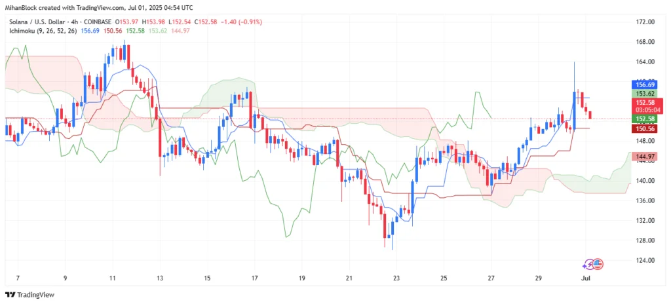Click the Jul label on the time axis

click(585, 277)
